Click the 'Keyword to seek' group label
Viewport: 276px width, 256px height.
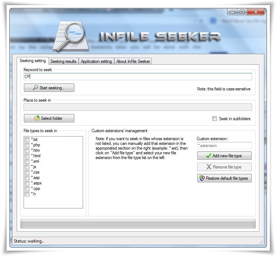(x=38, y=70)
